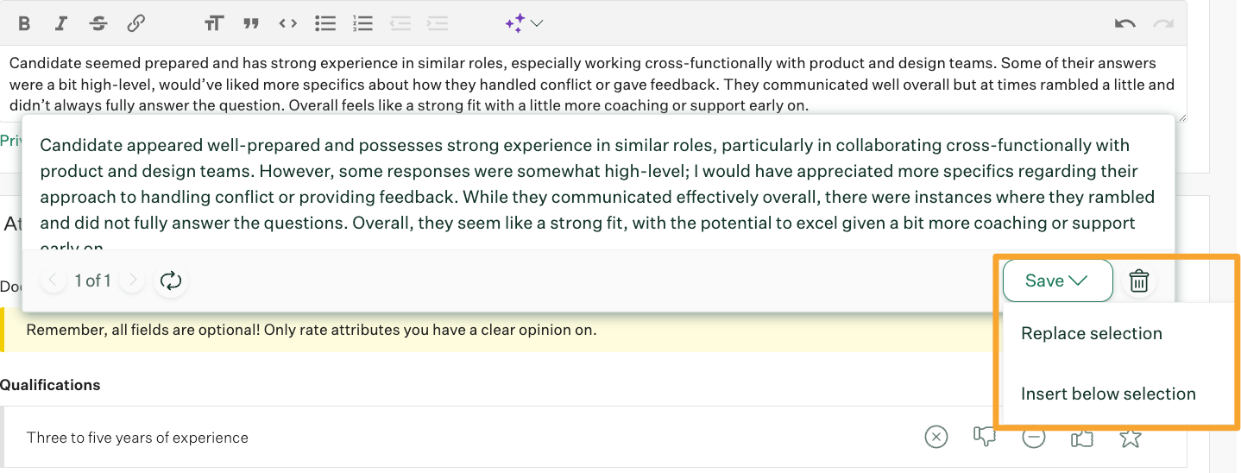This screenshot has width=1241, height=473.
Task: Apply strikethrough formatting
Action: click(98, 23)
